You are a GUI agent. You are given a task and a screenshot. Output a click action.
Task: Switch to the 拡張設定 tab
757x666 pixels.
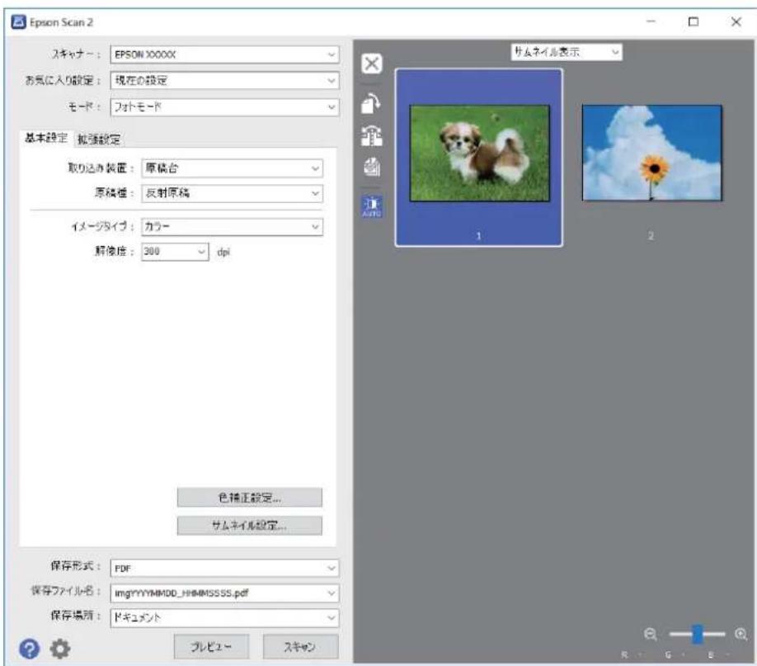click(99, 139)
